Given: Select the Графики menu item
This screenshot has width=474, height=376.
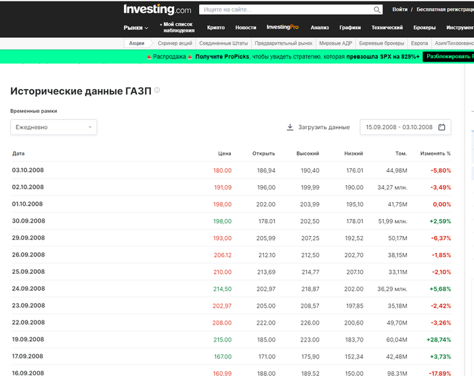Looking at the screenshot, I should click(350, 28).
